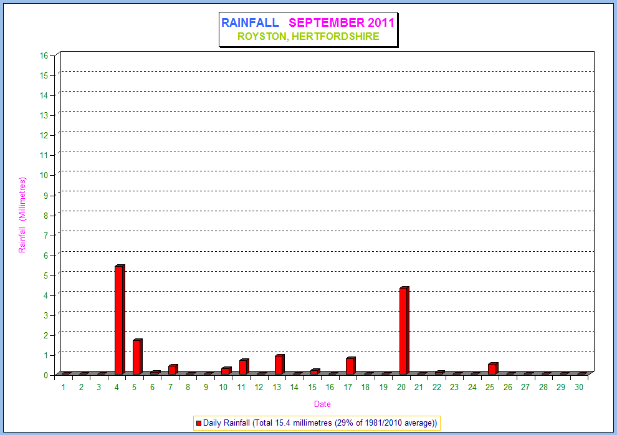This screenshot has height=435, width=617.
Task: Click the rainfall bar on date 25
Action: tap(493, 368)
